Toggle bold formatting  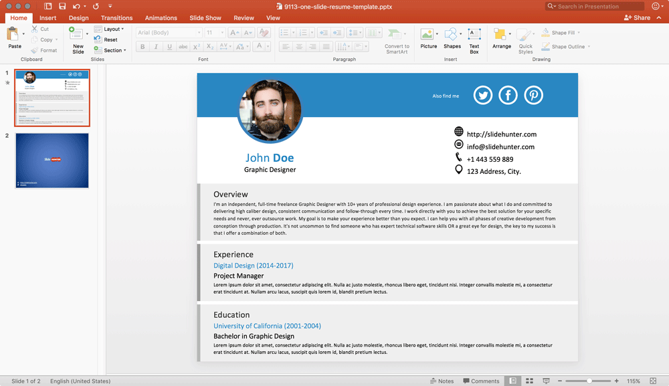click(x=142, y=46)
